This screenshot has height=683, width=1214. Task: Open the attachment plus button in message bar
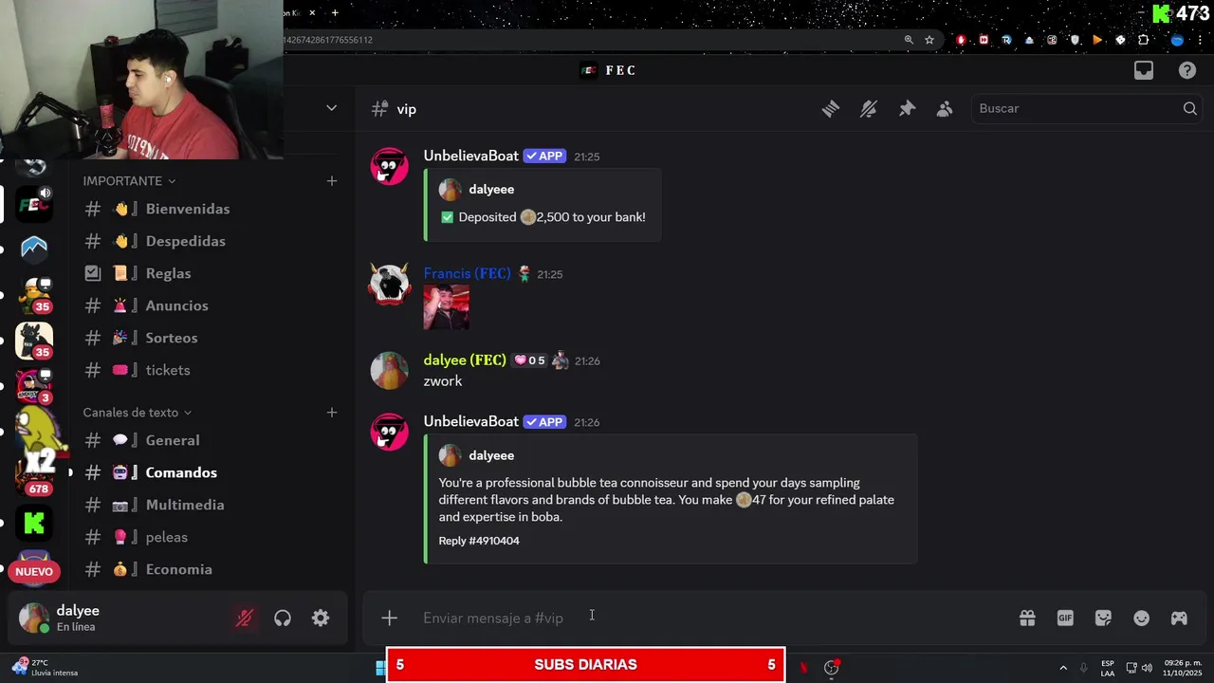click(389, 618)
